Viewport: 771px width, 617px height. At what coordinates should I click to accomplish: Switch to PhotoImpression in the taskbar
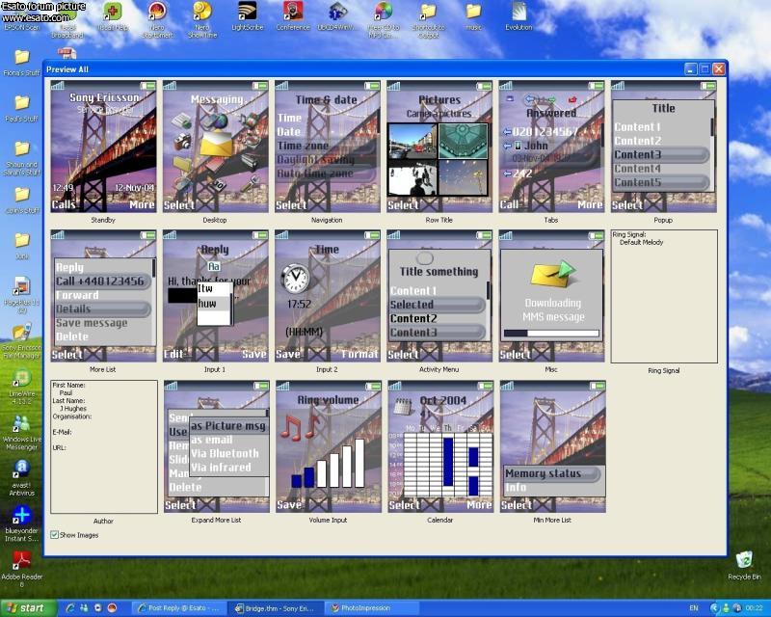click(x=371, y=608)
